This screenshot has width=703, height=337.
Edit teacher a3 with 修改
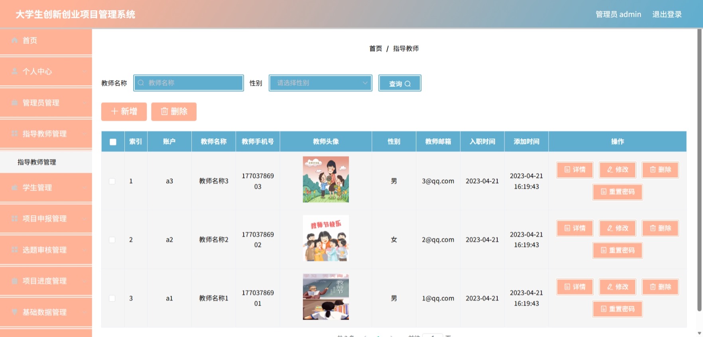coord(618,170)
